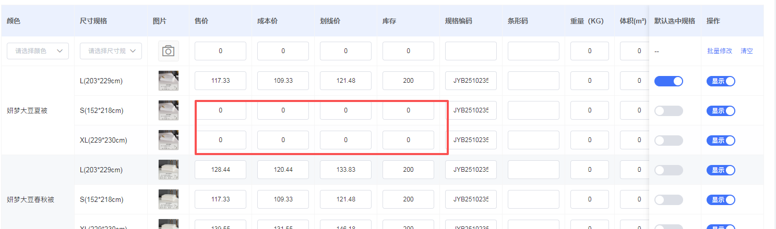This screenshot has height=229, width=776.
Task: Click the 库存 column header
Action: [389, 21]
